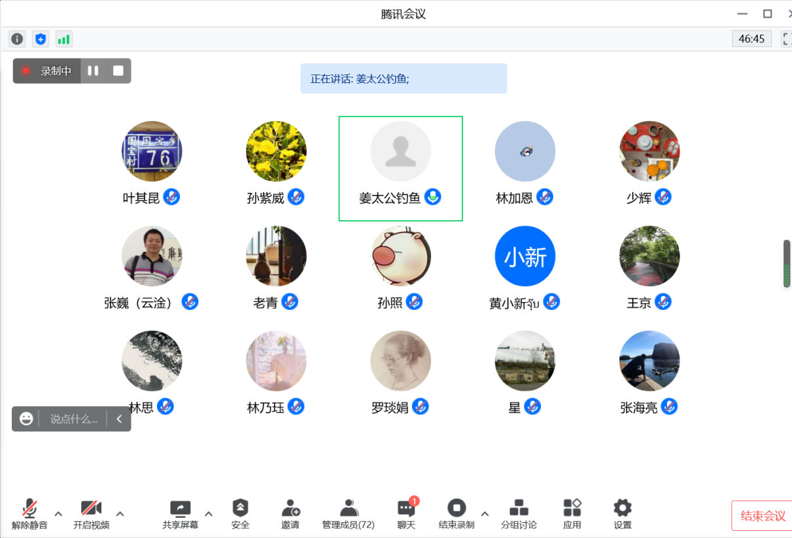Click the red 结束会议 button
The height and width of the screenshot is (538, 792).
point(762,516)
